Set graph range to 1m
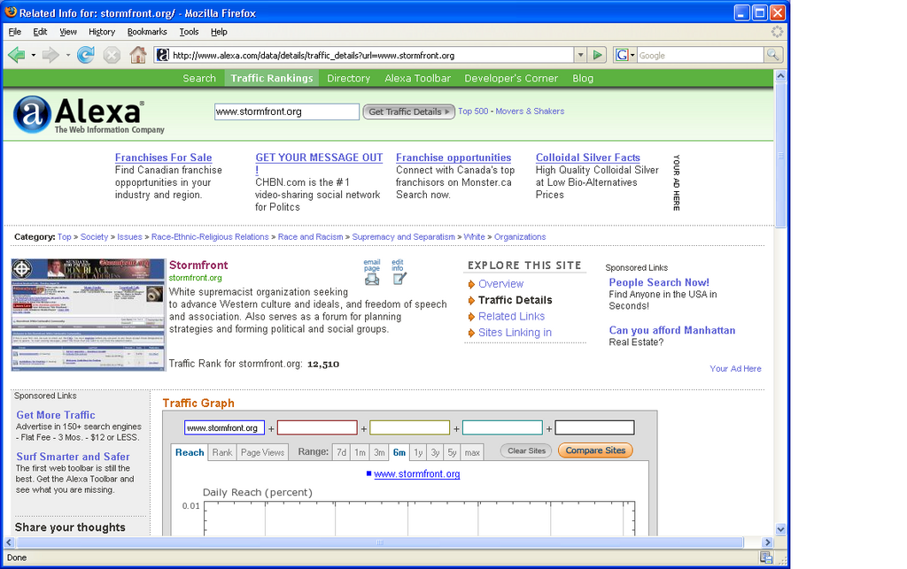The height and width of the screenshot is (569, 907). 360,452
